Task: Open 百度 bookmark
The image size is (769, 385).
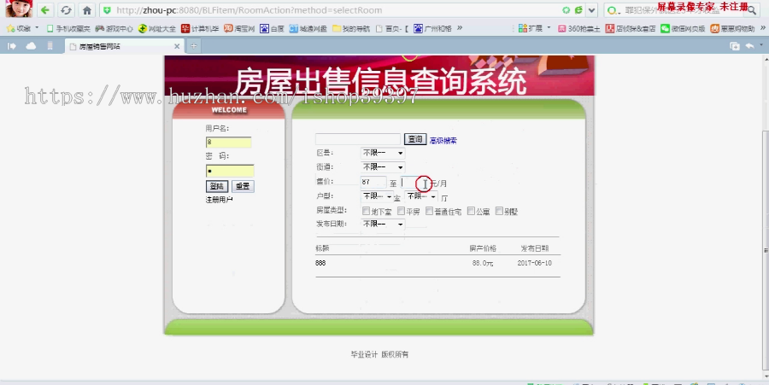Action: 273,28
